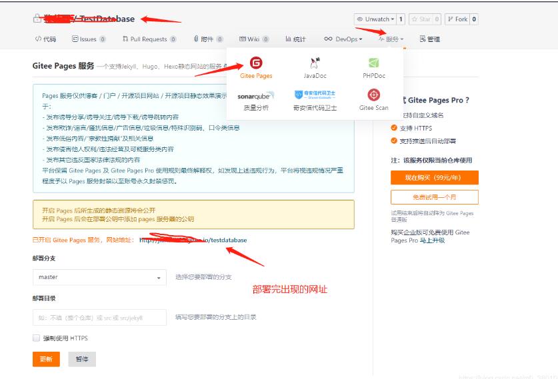
Task: Open the master 部署分支 dropdown
Action: pos(99,277)
